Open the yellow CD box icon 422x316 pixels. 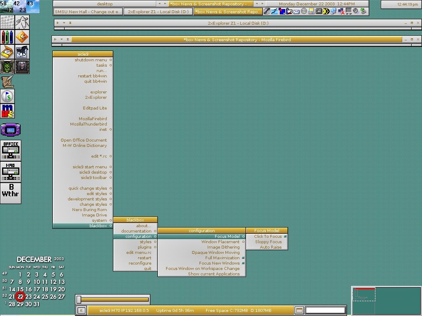[x=7, y=52]
